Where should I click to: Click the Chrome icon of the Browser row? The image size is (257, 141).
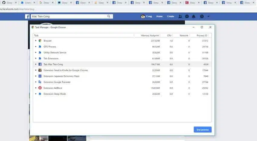point(40,41)
